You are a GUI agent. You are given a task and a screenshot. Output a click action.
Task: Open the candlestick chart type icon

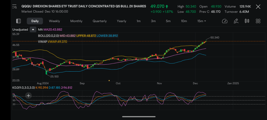[x=247, y=21]
